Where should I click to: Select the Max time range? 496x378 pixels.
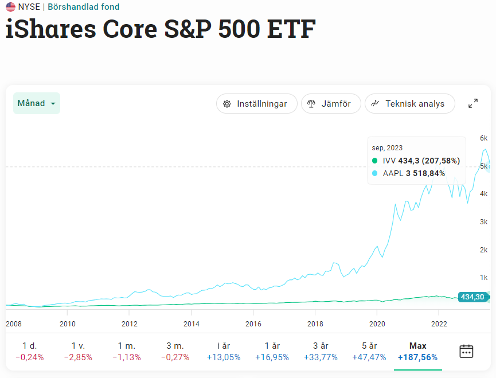(x=417, y=351)
